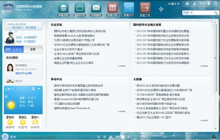
Task: Click the OA管理员 role link
Action: click(30, 42)
